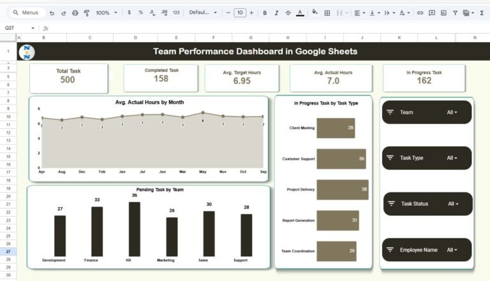Open text rotation dropdown
The image size is (490, 281).
click(405, 13)
